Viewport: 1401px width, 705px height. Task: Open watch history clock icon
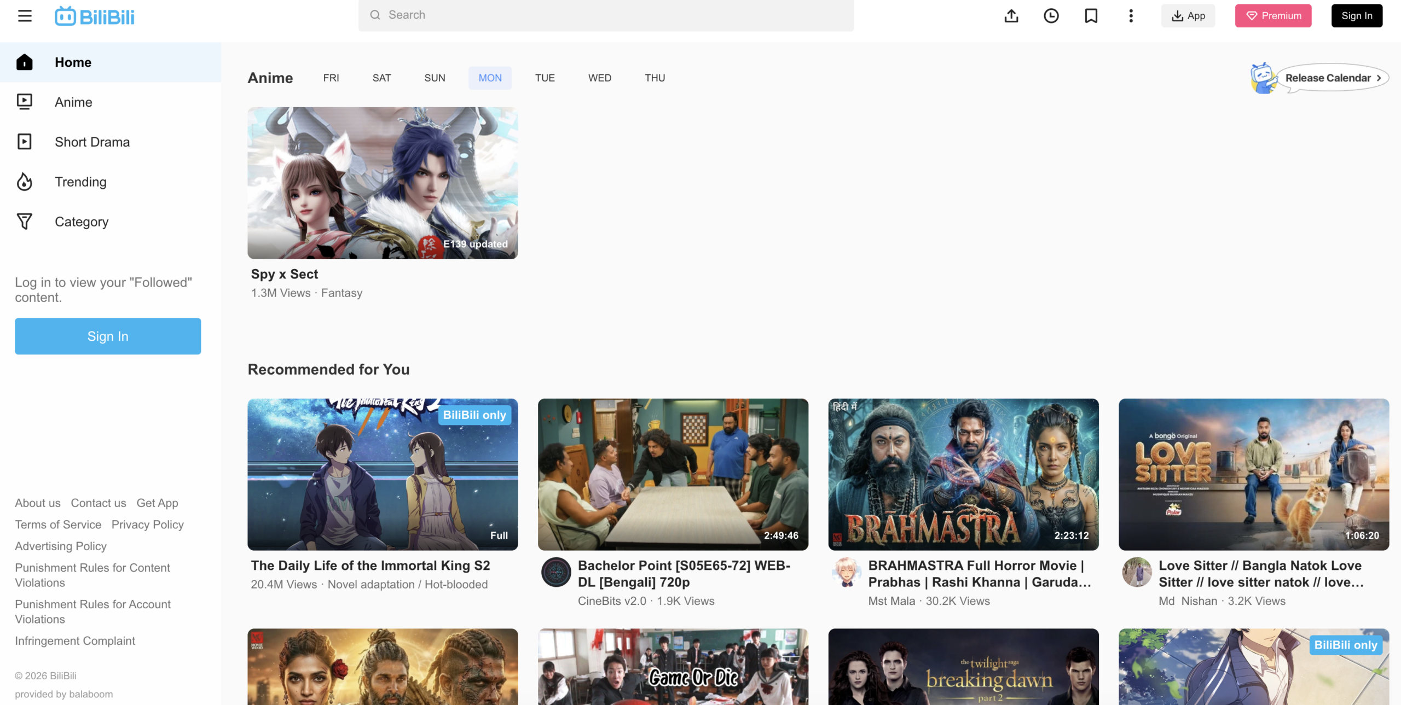pyautogui.click(x=1051, y=16)
